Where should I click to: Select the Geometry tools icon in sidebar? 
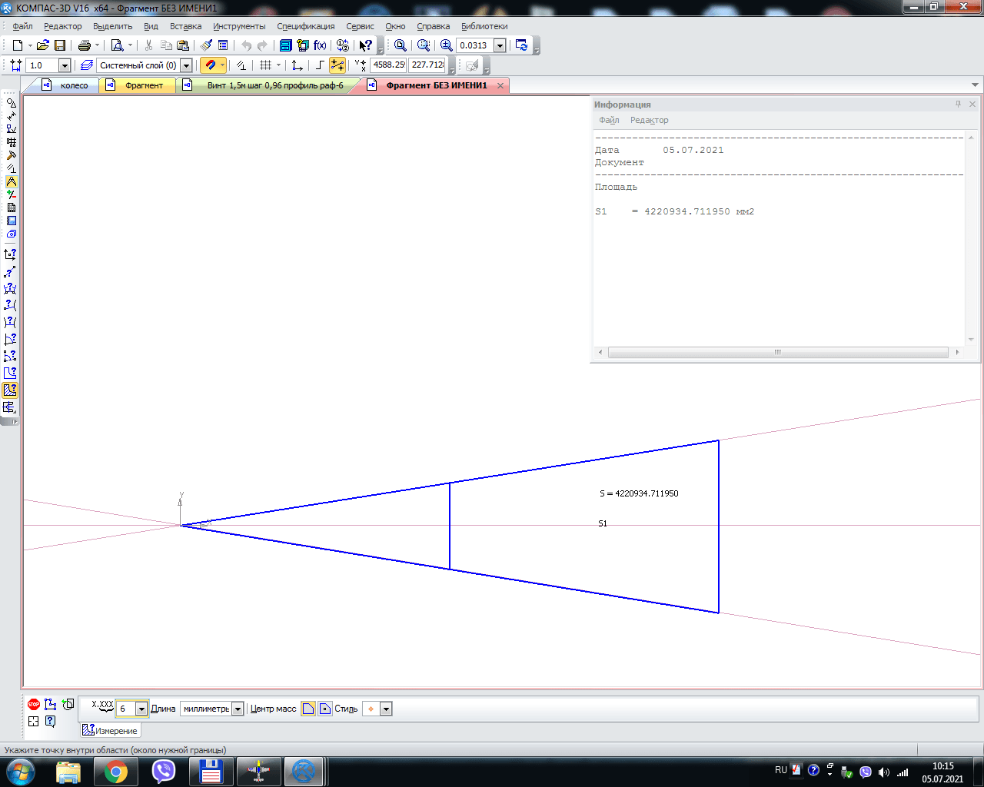(x=11, y=103)
